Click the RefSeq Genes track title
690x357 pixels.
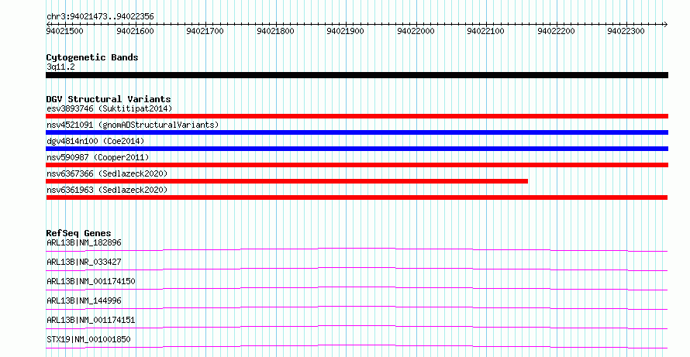pos(79,233)
